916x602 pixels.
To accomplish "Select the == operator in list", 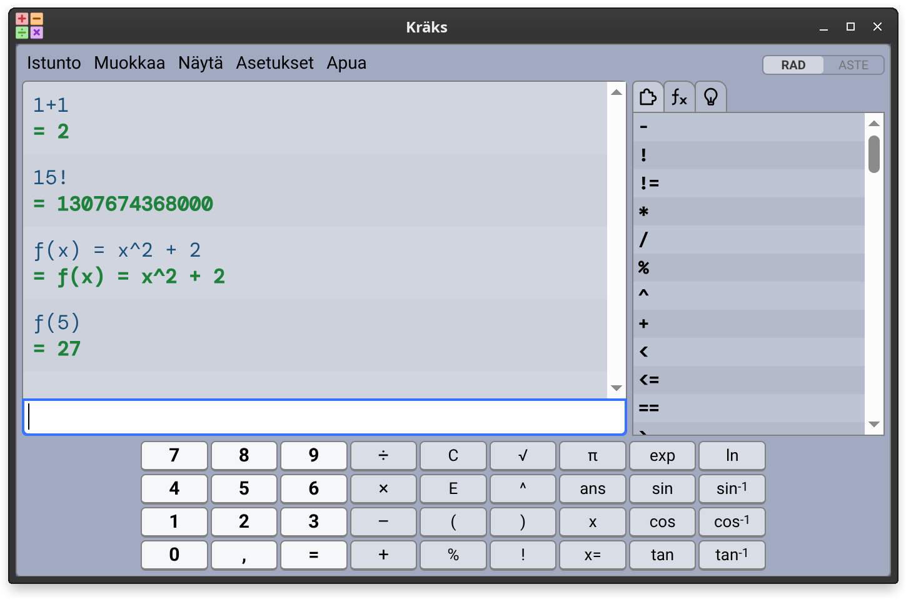I will click(749, 408).
